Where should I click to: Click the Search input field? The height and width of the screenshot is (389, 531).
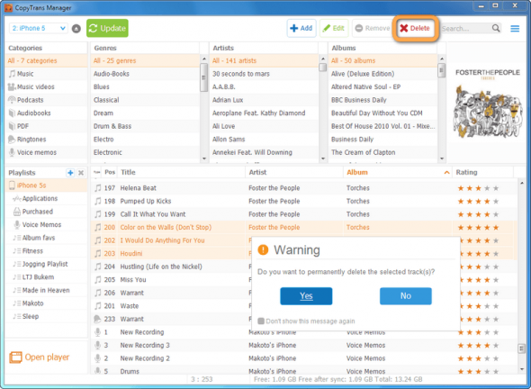[x=466, y=29]
